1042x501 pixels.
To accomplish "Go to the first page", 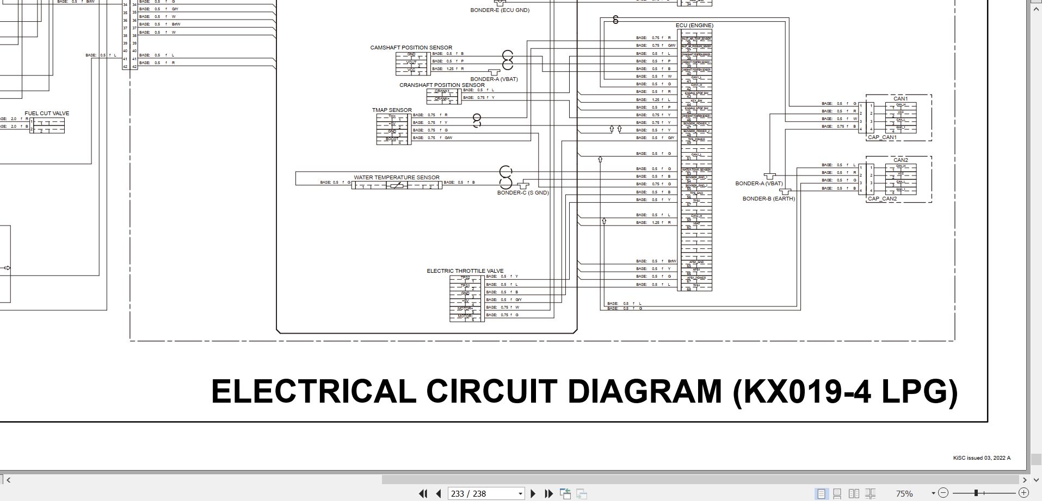I will (x=423, y=493).
